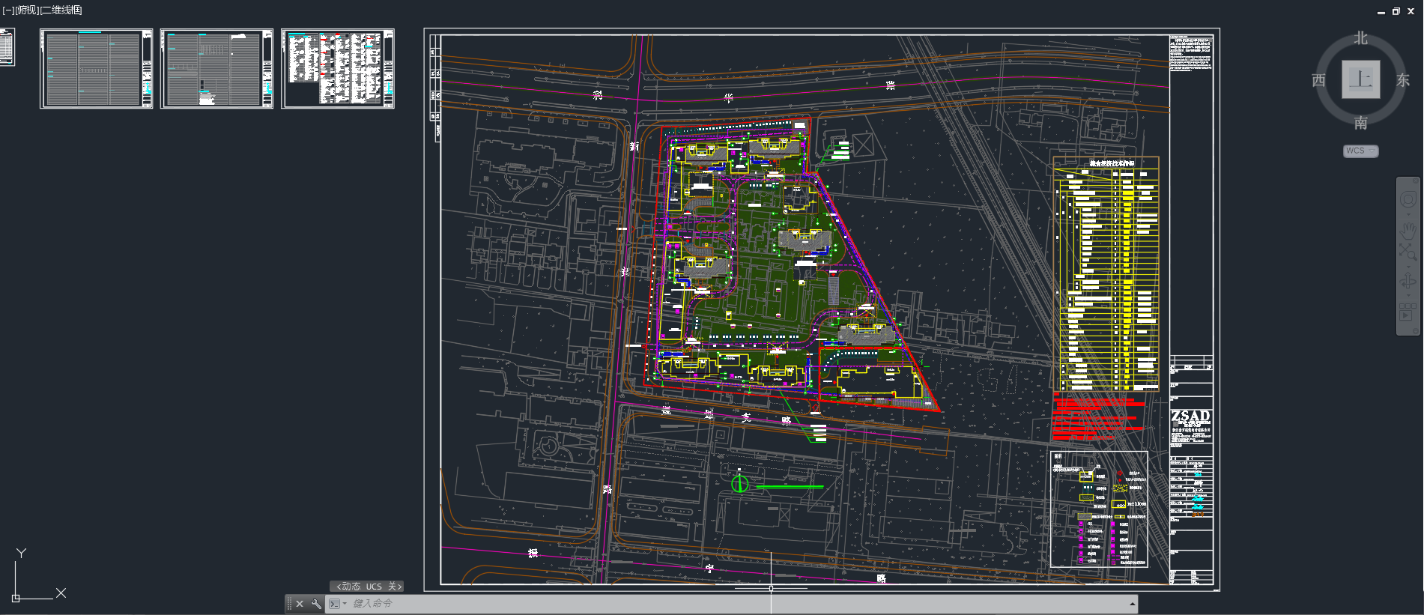Select the first large drawing sheet thumbnail
Viewport: 1424px width, 615px height.
point(96,69)
